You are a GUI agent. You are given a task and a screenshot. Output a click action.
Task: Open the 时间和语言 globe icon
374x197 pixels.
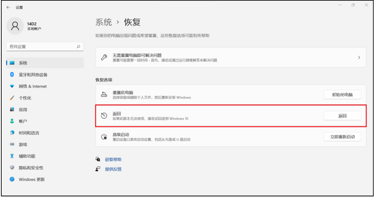click(x=12, y=133)
